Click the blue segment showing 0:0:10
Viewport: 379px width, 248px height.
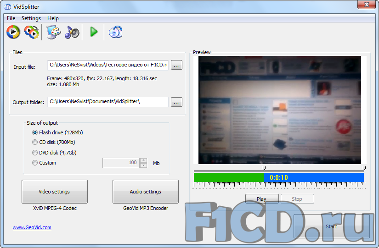(314, 177)
